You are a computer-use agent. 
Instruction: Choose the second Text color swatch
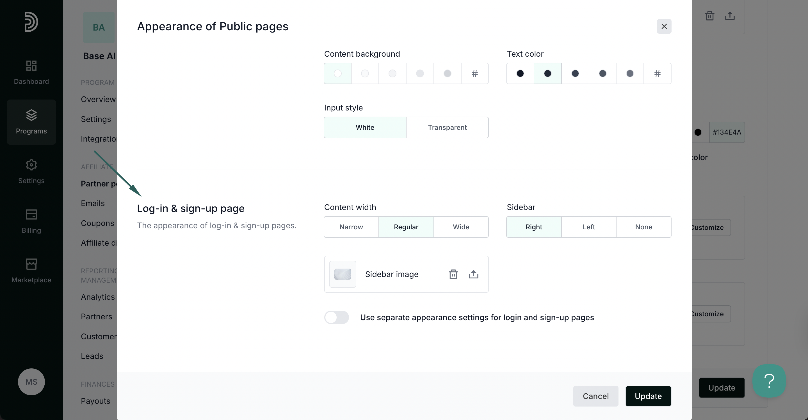pos(547,74)
